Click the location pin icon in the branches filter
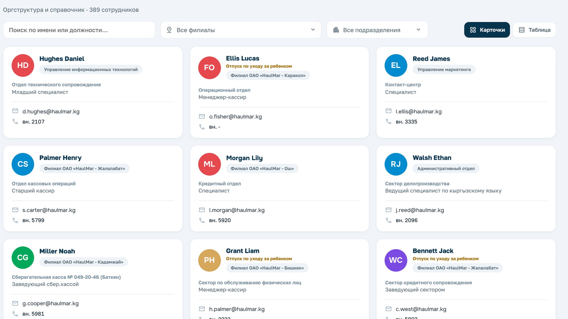The image size is (568, 319). 169,30
